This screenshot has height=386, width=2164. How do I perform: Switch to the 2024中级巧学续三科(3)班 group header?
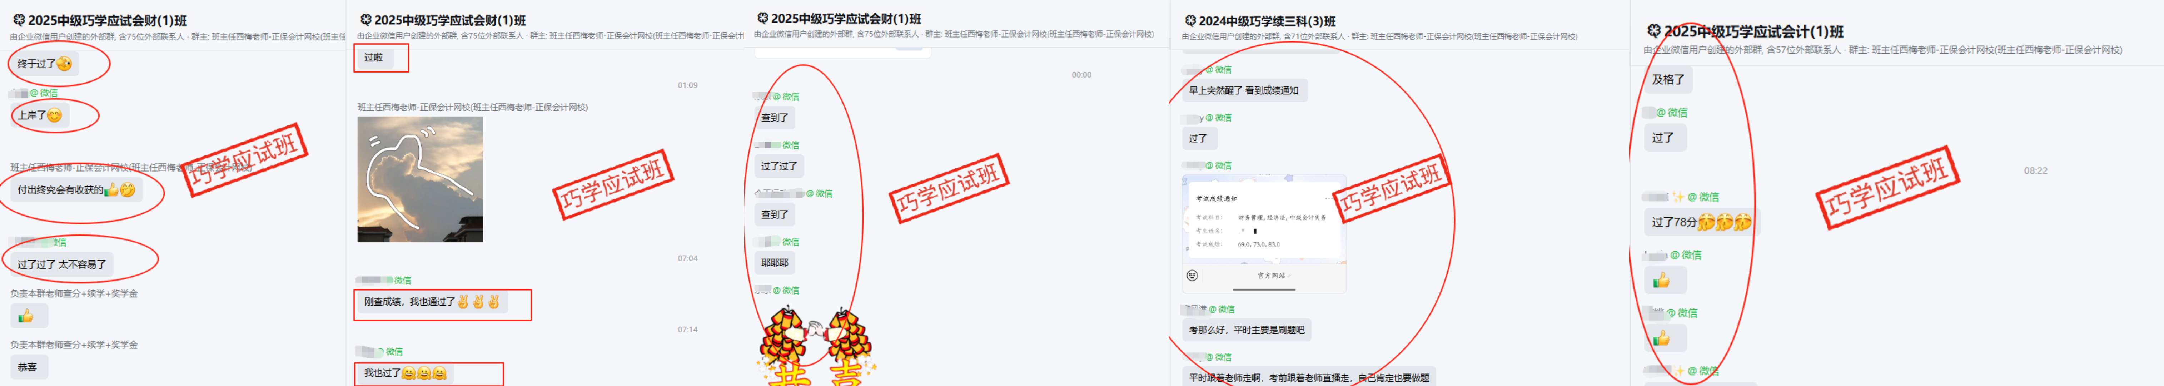click(x=1256, y=19)
